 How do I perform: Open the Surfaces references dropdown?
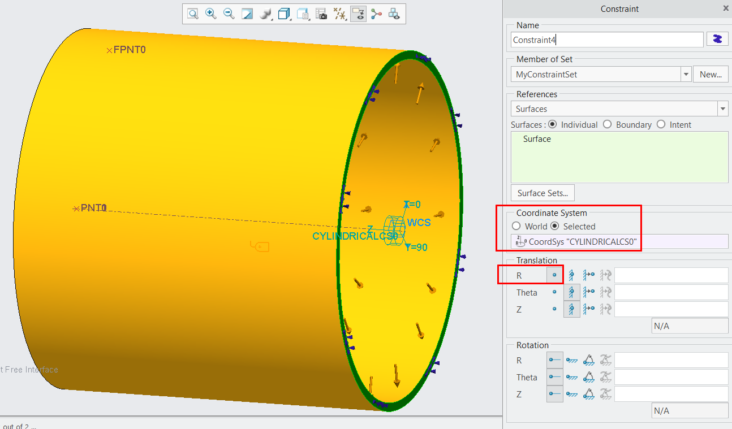(x=723, y=109)
